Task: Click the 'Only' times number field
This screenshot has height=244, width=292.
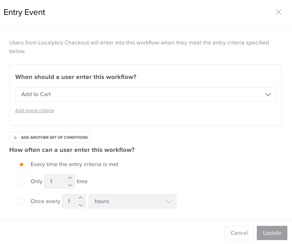Action: (55, 181)
